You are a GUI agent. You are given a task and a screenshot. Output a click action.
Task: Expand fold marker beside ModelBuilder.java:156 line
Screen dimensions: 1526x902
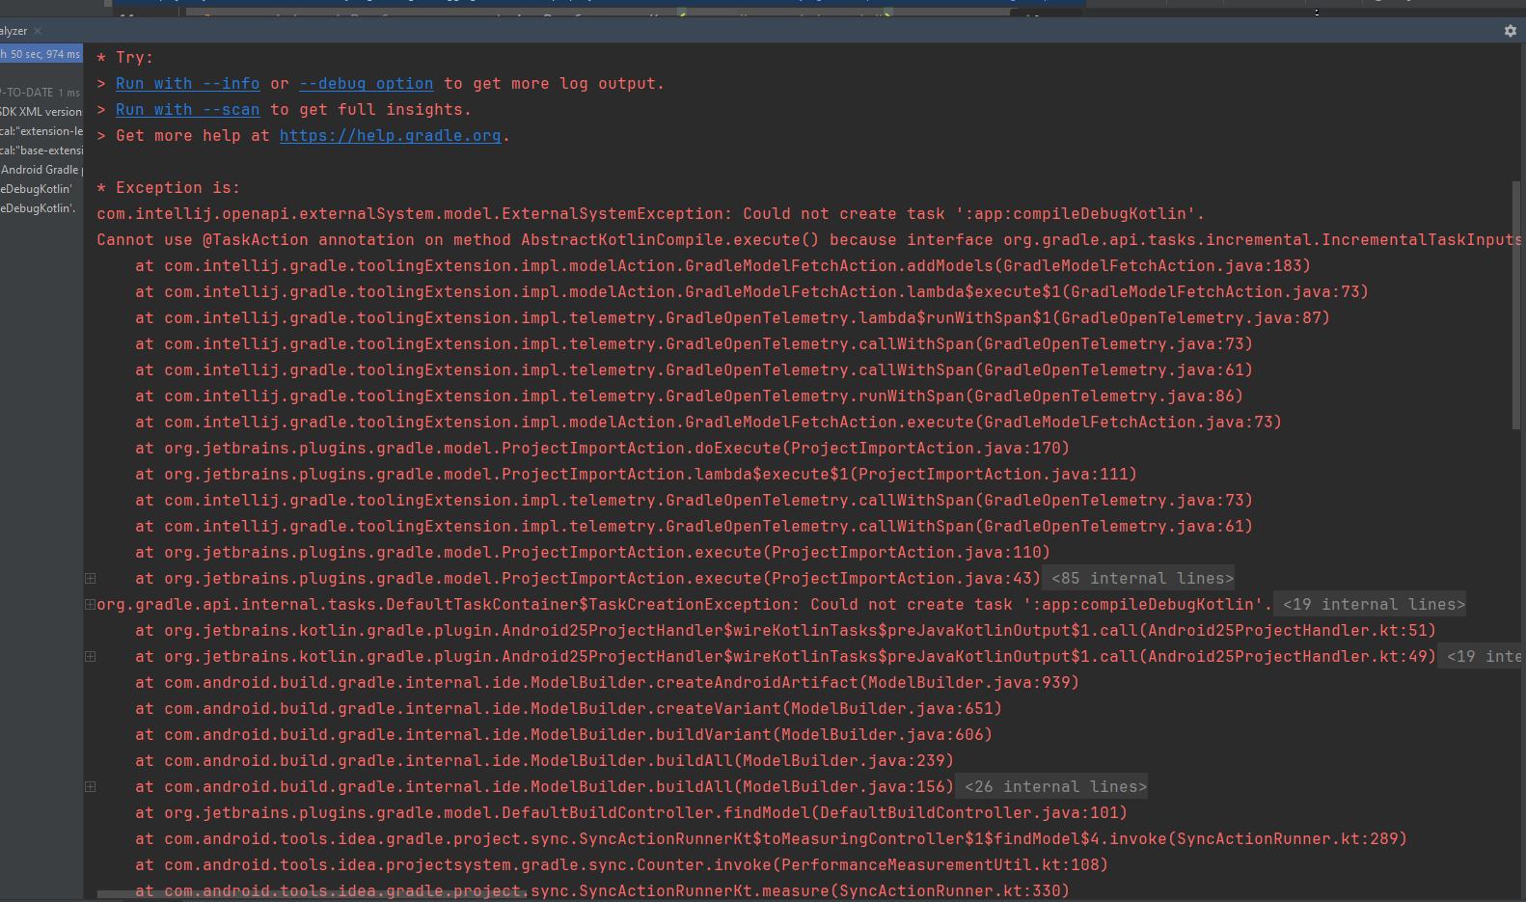pyautogui.click(x=90, y=787)
